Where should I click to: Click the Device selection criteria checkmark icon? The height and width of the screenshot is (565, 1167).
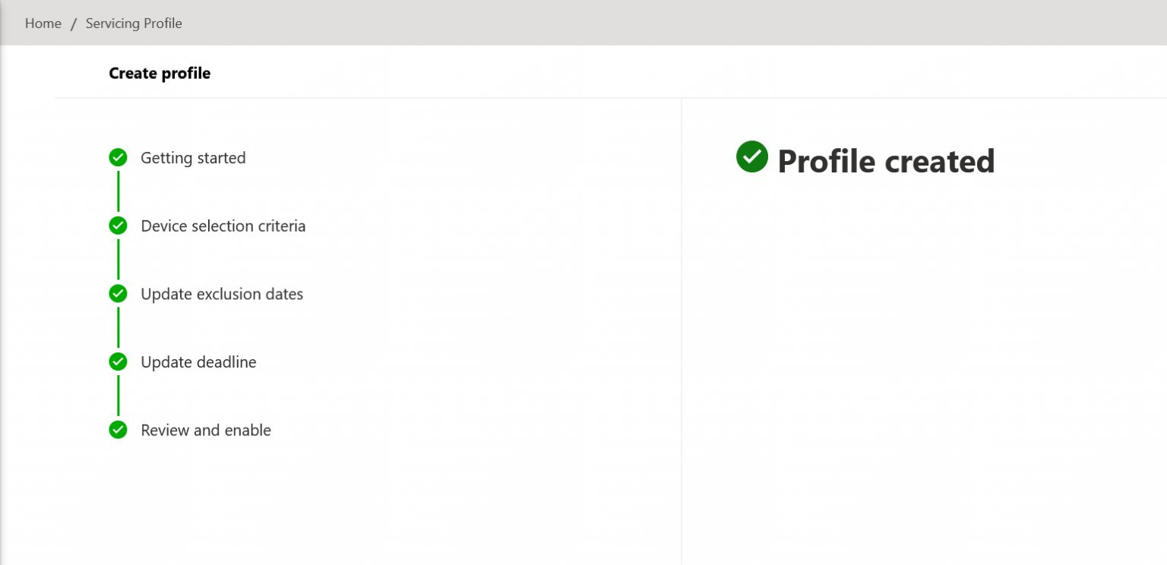coord(118,226)
